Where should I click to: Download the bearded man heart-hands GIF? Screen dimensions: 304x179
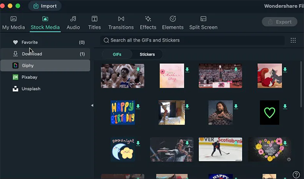236,106
